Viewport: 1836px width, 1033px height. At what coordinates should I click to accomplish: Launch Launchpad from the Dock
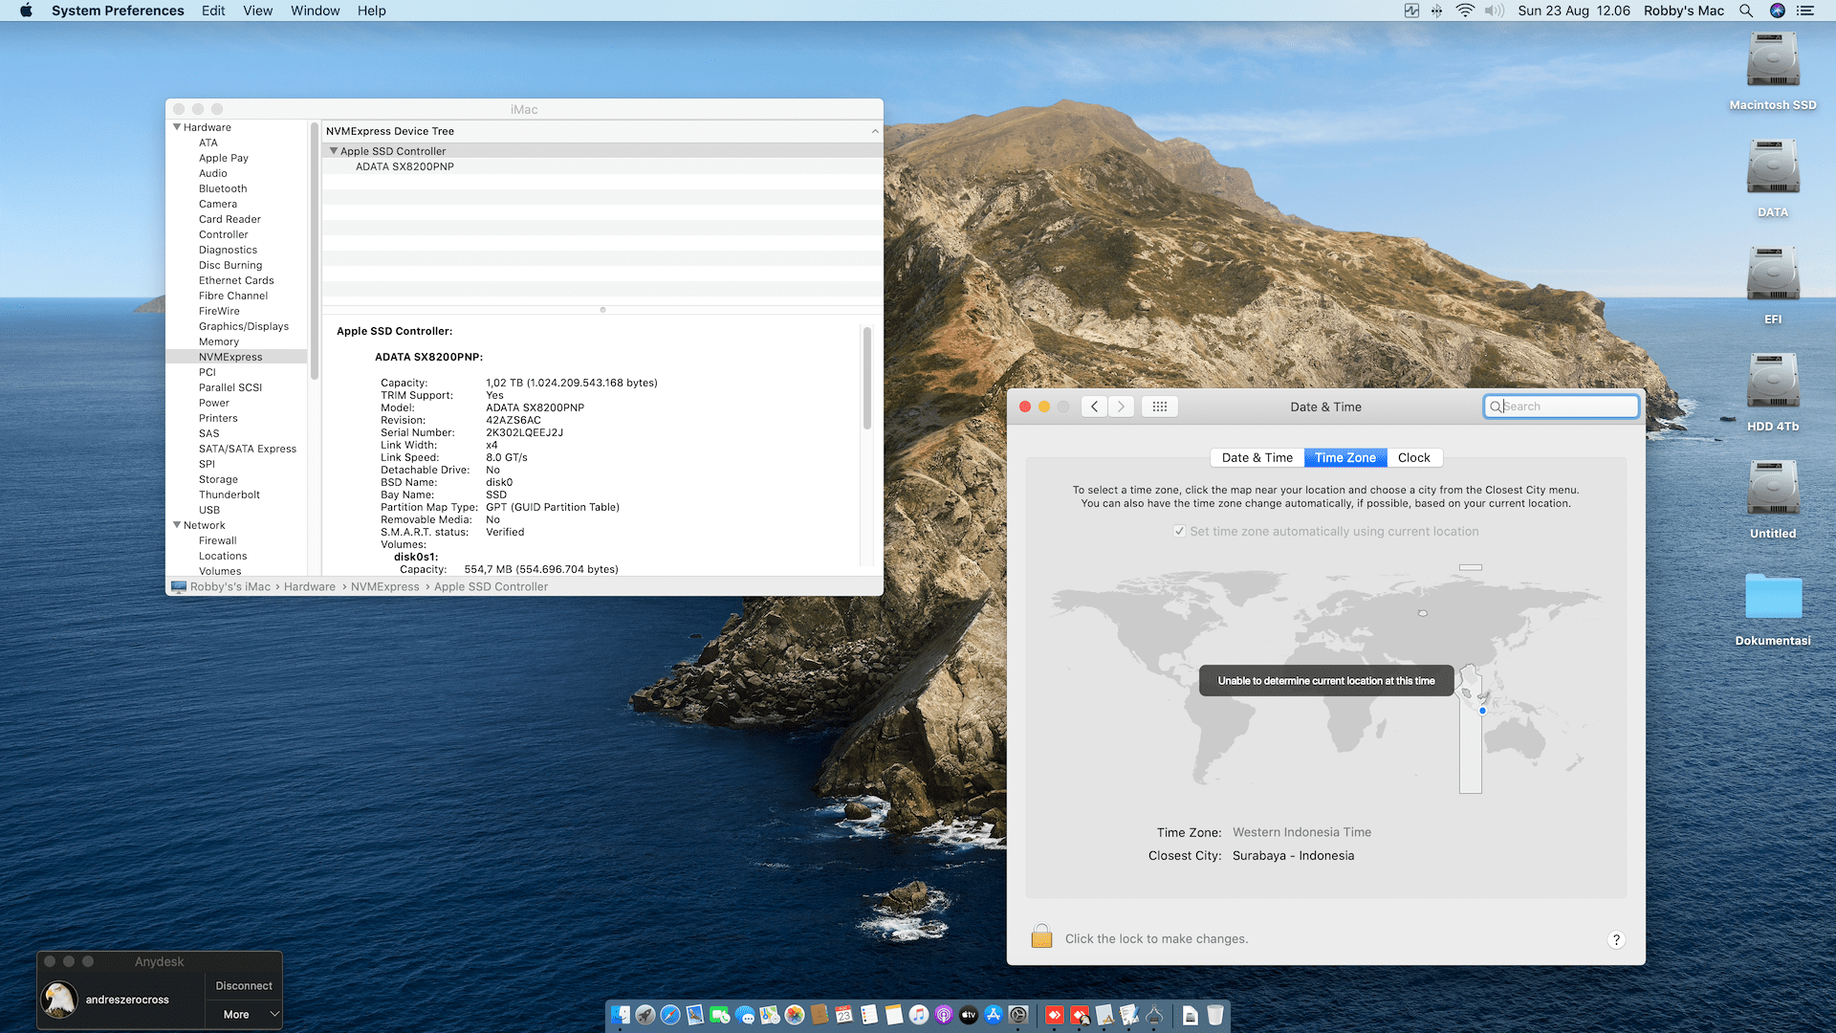coord(645,1015)
